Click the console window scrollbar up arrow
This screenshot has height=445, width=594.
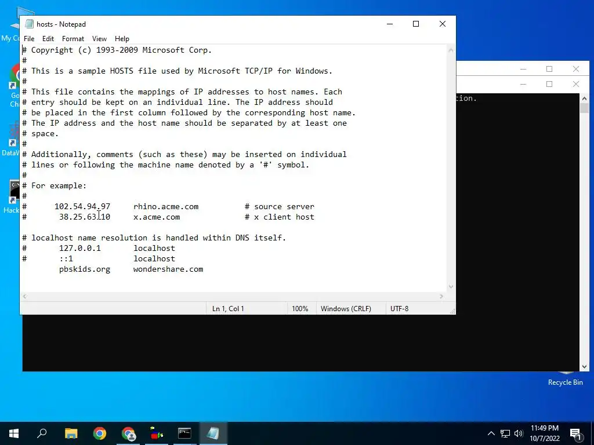[x=584, y=99]
